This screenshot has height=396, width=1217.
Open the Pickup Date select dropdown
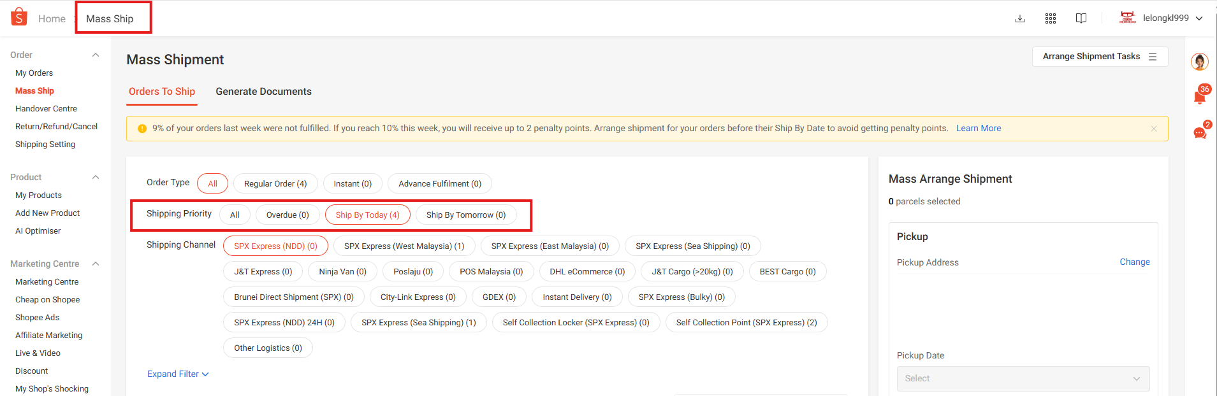(1023, 378)
